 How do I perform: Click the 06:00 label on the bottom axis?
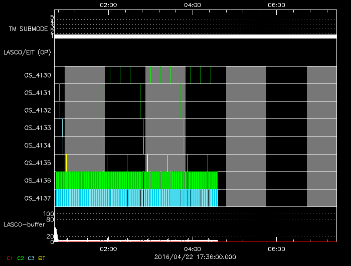click(277, 248)
